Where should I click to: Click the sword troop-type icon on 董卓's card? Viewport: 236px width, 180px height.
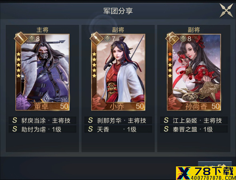[21, 38]
